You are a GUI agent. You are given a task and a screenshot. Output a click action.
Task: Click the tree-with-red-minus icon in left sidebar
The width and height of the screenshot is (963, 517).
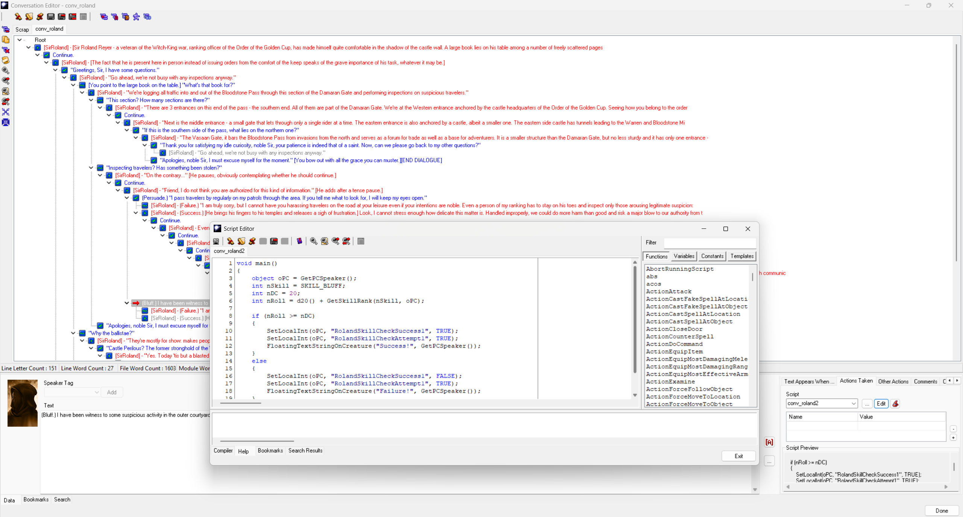pyautogui.click(x=6, y=29)
